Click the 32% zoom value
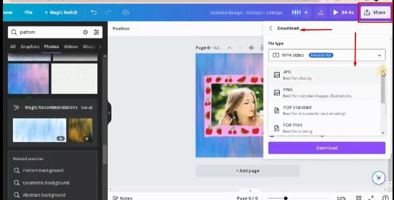 (341, 198)
